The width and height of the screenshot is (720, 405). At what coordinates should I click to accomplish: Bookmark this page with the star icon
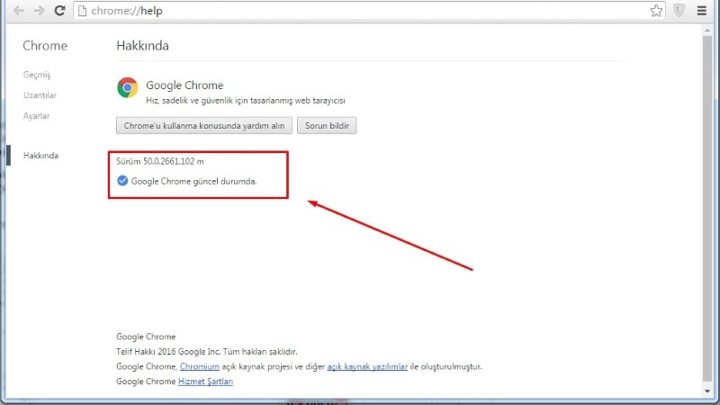point(656,11)
